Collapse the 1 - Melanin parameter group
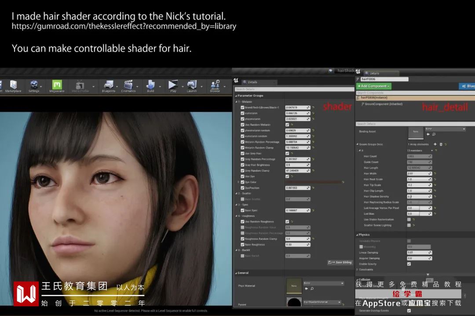The height and width of the screenshot is (316, 475). click(x=236, y=102)
